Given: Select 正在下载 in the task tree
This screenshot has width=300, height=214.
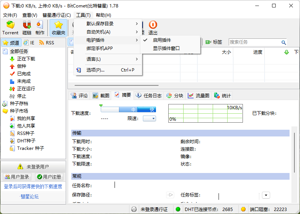Looking at the screenshot, I should click(x=26, y=59).
